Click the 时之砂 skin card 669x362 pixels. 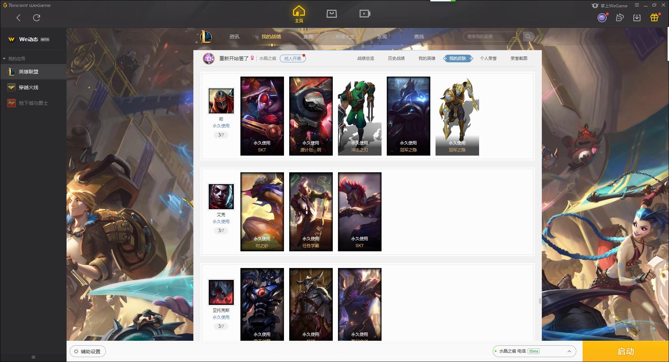tap(262, 212)
